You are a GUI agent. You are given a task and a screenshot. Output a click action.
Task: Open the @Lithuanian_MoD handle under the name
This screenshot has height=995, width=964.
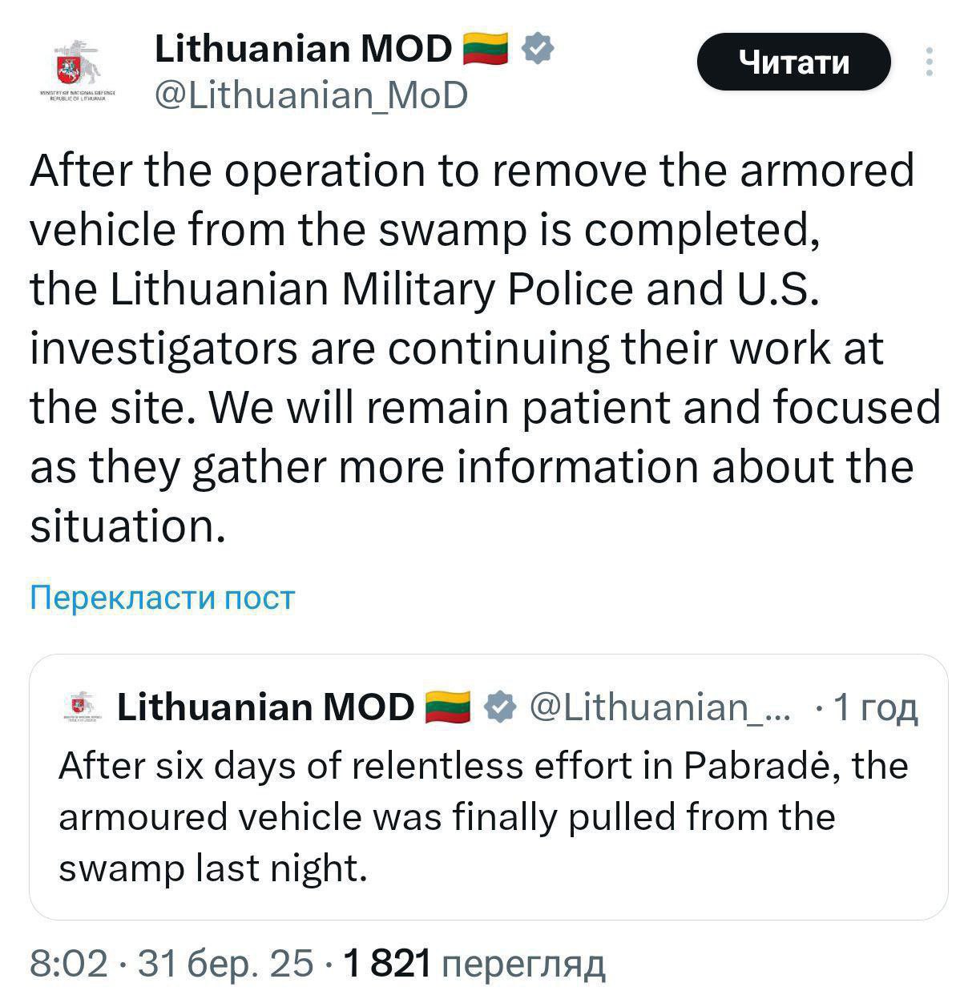pyautogui.click(x=311, y=96)
